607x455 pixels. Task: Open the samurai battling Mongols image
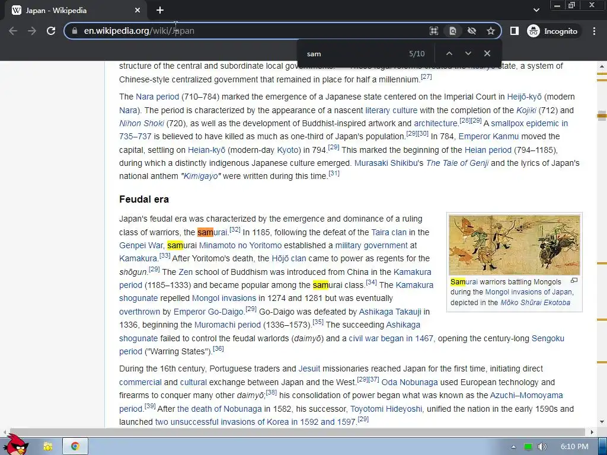tap(514, 245)
